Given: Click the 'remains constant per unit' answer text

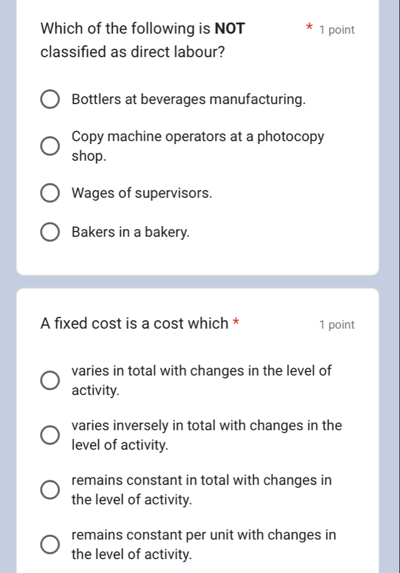Looking at the screenshot, I should coord(203,544).
